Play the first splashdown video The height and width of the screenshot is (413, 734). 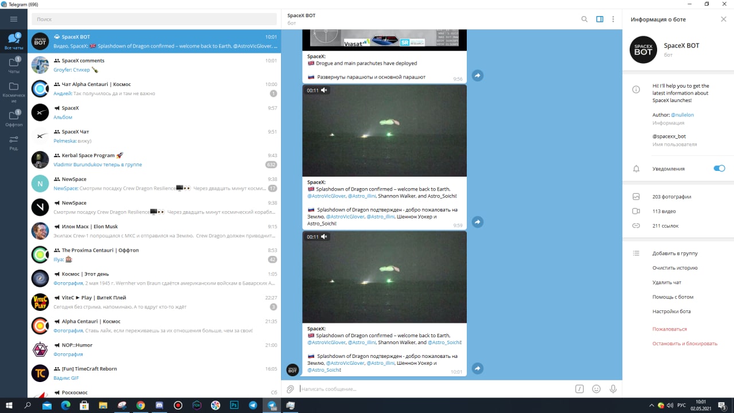(x=384, y=131)
